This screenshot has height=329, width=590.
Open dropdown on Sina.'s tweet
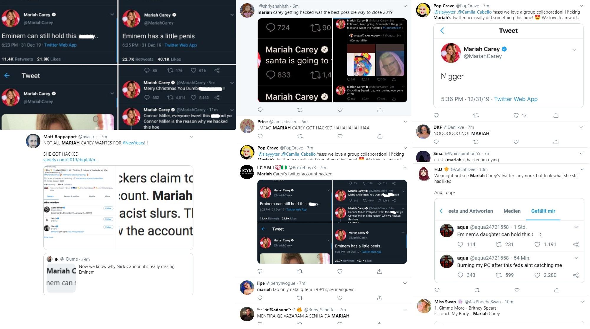(581, 154)
